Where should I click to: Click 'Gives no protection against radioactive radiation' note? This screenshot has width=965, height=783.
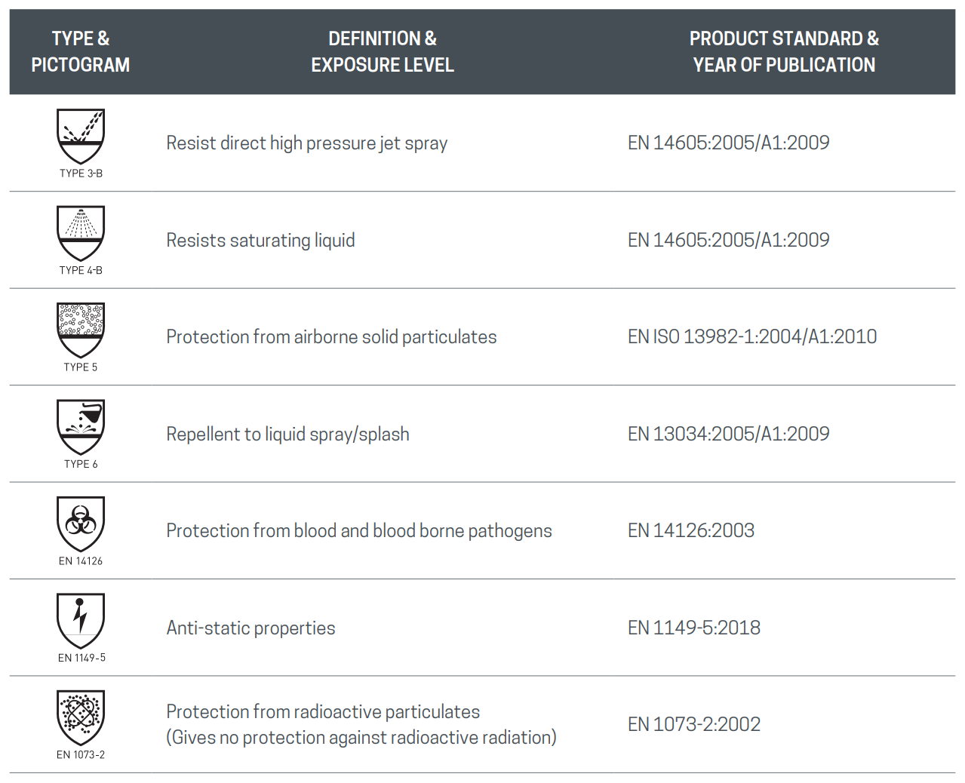pyautogui.click(x=361, y=737)
